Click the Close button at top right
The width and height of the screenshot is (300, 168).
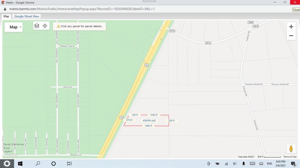tap(296, 10)
